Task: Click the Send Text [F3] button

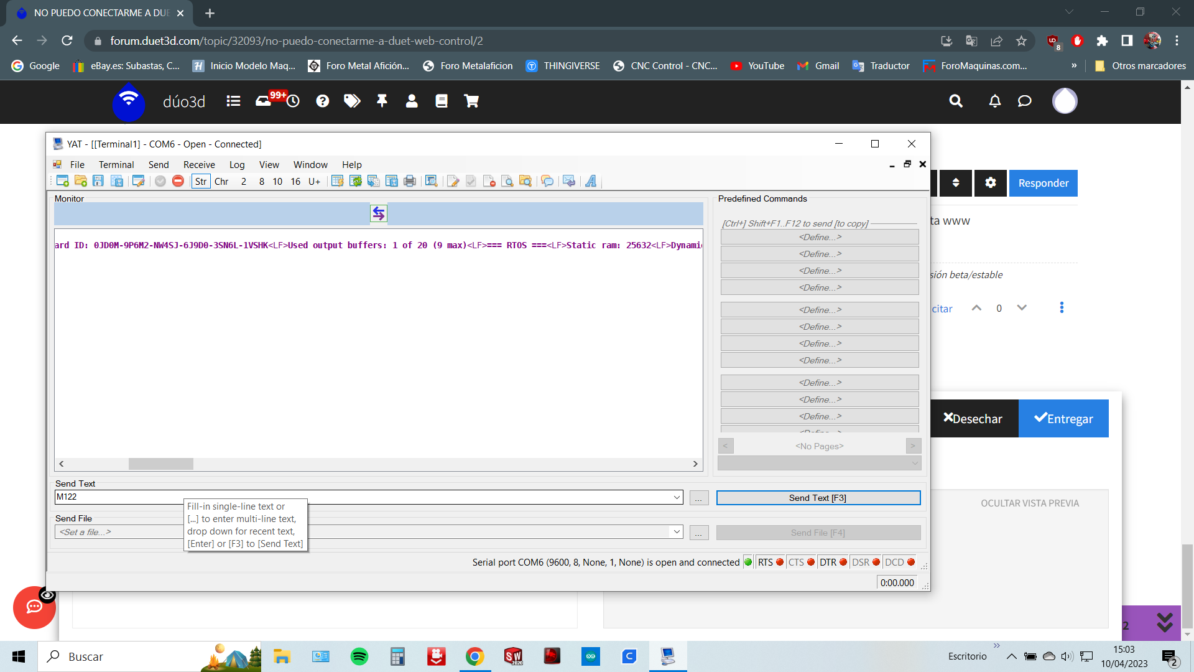Action: coord(817,497)
